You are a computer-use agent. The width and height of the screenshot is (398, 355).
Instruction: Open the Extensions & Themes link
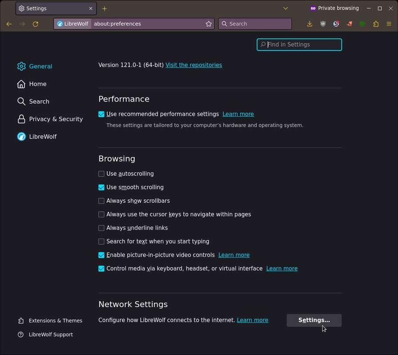coord(56,321)
